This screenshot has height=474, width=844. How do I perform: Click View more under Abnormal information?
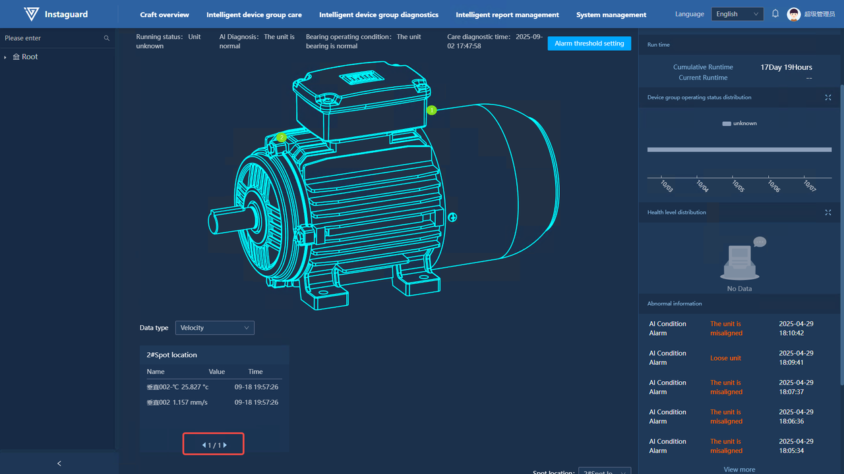pyautogui.click(x=739, y=469)
